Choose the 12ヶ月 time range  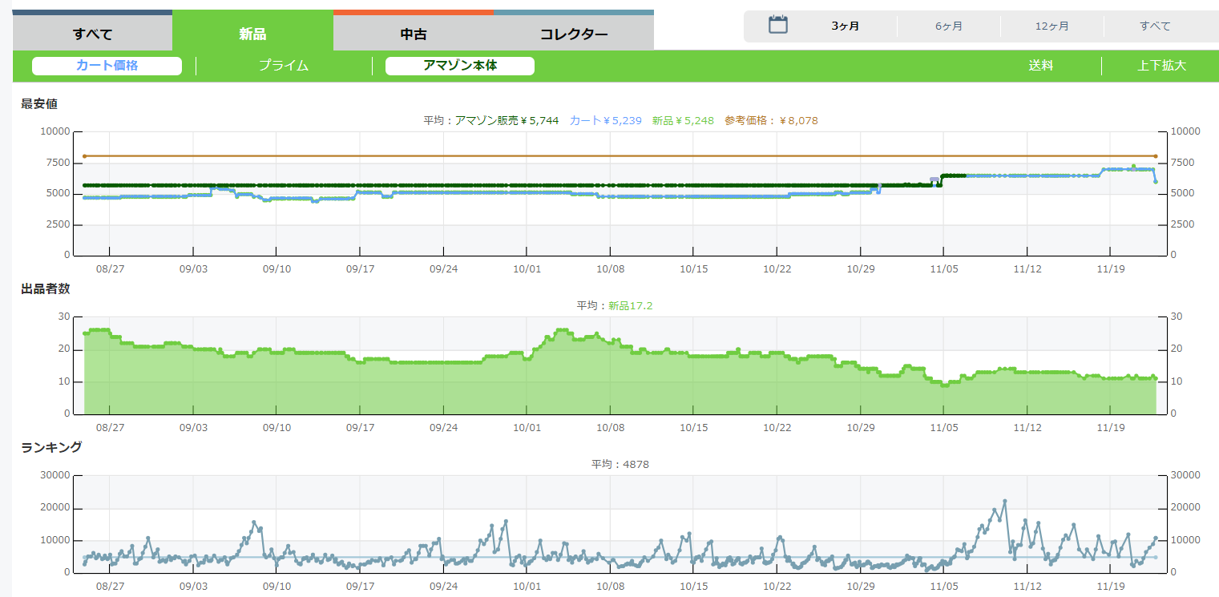tap(1051, 26)
